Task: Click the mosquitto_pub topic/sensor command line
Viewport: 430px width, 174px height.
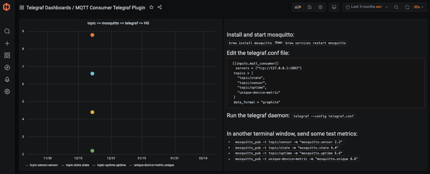Action: pos(289,142)
